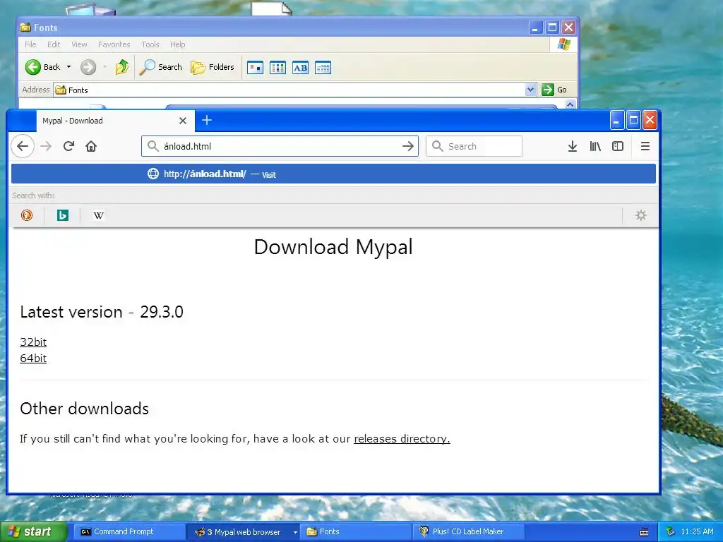This screenshot has height=542, width=723.
Task: Open Favorites menu in Fonts window
Action: [x=114, y=44]
